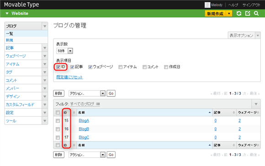
Task: Expand the デザイン sidebar menu arrow
Action: 45,96
